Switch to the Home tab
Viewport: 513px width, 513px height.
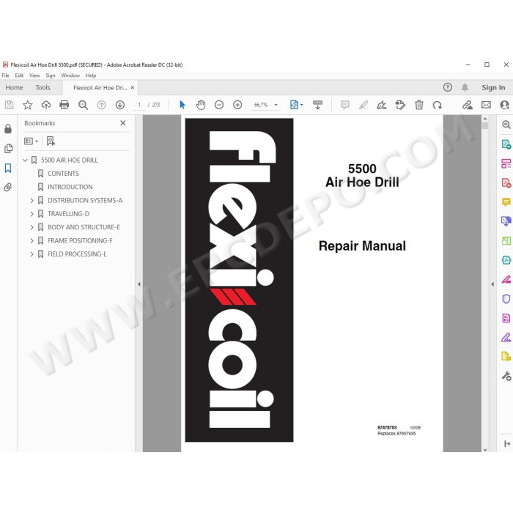click(x=14, y=87)
